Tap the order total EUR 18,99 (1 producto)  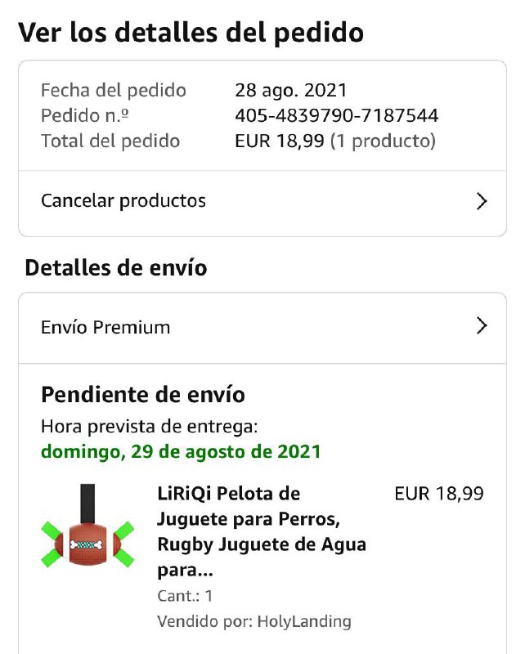coord(335,141)
